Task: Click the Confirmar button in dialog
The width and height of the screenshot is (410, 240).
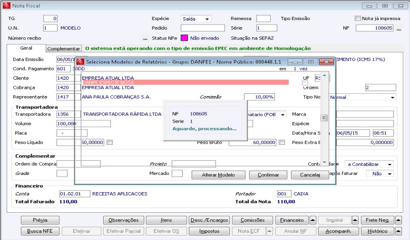Action: (268, 175)
